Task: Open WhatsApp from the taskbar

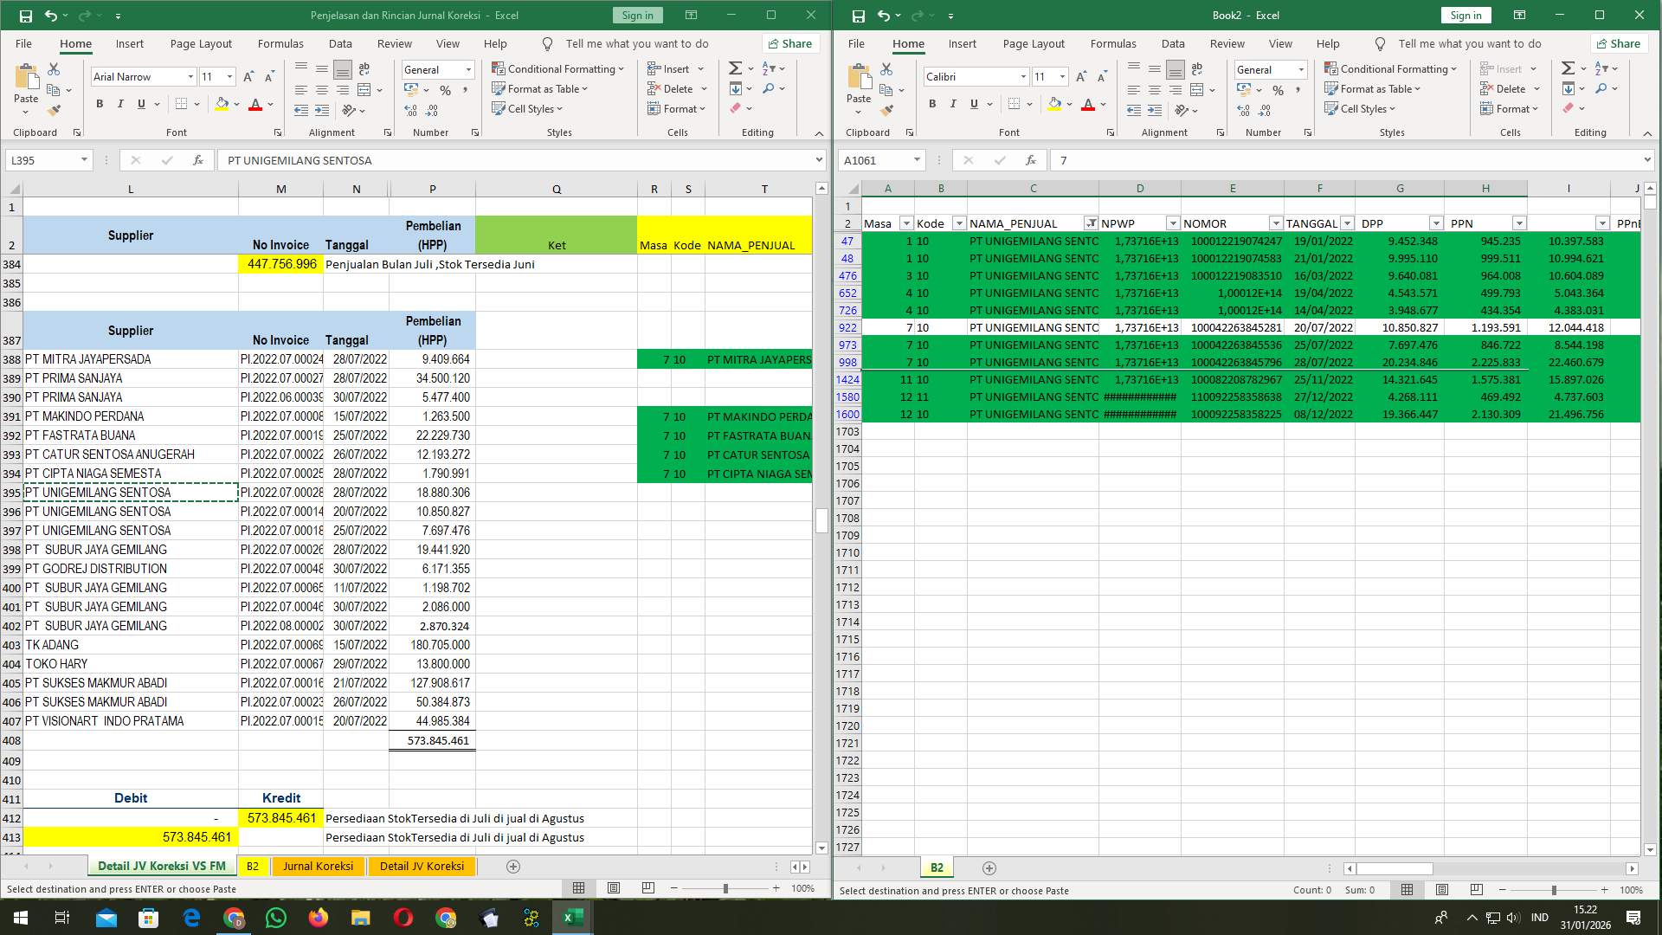Action: click(x=276, y=917)
